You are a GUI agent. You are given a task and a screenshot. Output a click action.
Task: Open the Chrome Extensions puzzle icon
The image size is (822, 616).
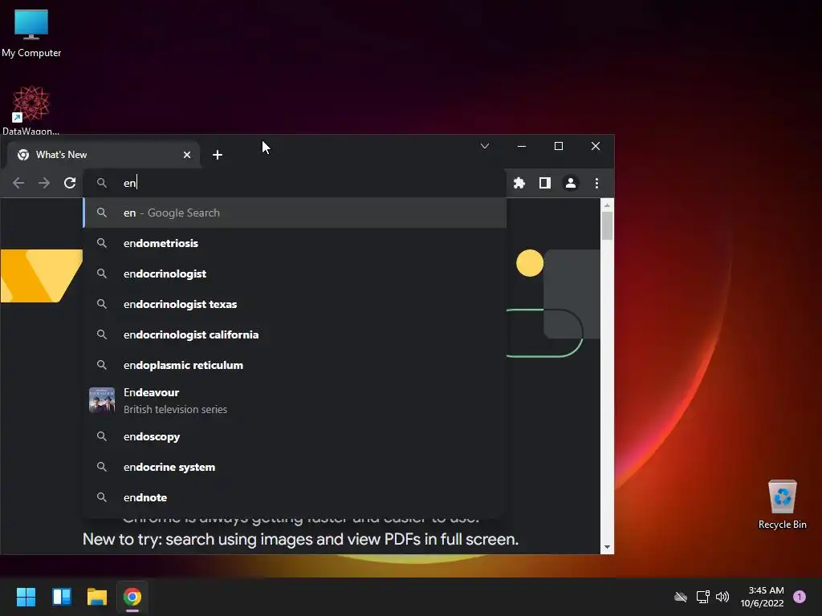coord(519,183)
